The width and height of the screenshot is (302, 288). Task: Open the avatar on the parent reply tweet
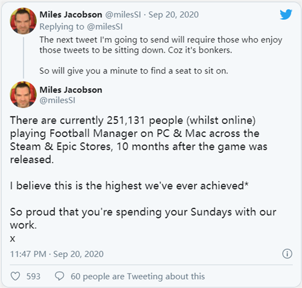pos(24,21)
